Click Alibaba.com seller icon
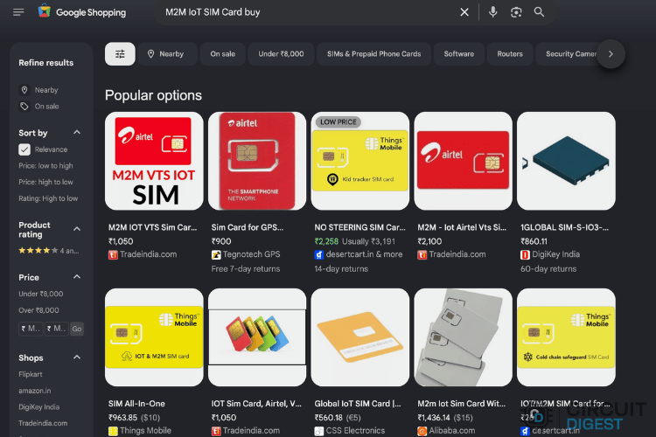Image resolution: width=656 pixels, height=437 pixels. coord(422,431)
